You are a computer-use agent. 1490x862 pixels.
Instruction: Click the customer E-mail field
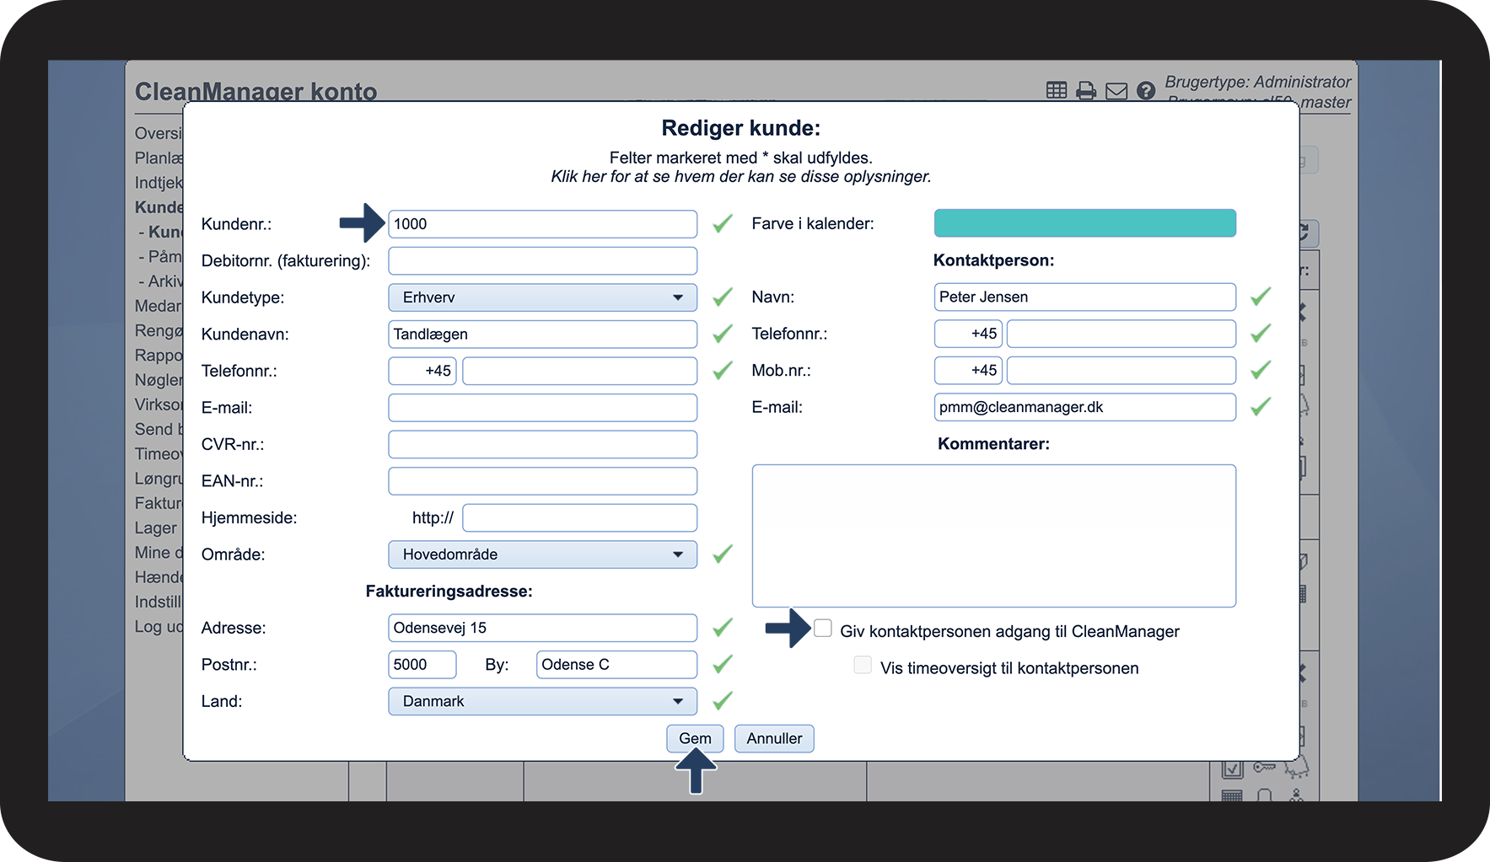(542, 408)
